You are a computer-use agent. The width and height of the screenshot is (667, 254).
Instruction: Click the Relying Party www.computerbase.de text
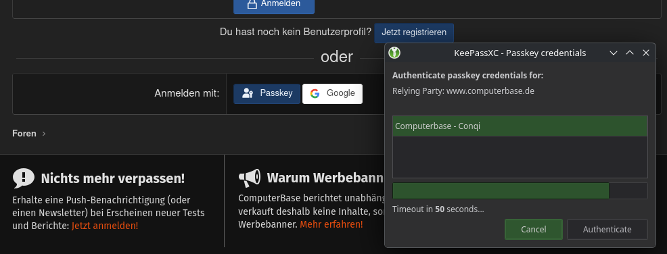tap(463, 91)
